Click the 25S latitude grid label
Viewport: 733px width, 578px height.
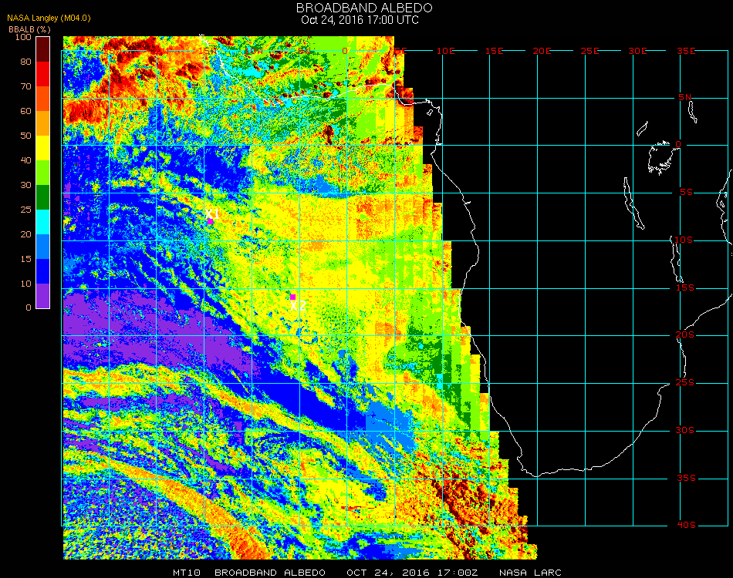click(685, 383)
